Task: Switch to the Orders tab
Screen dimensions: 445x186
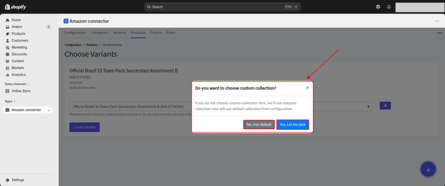Action: 156,33
